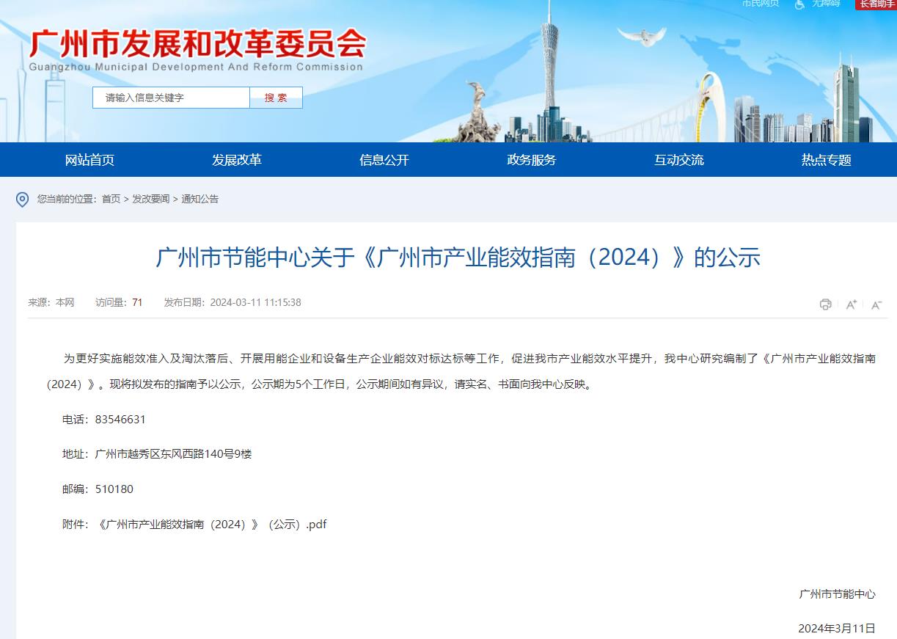Open the 发展改革 navigation menu
The height and width of the screenshot is (639, 897).
(237, 160)
